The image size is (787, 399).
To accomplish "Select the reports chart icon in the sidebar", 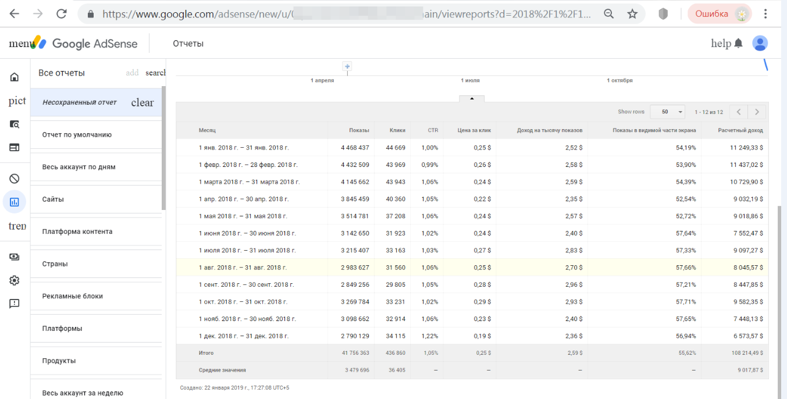I will (15, 202).
